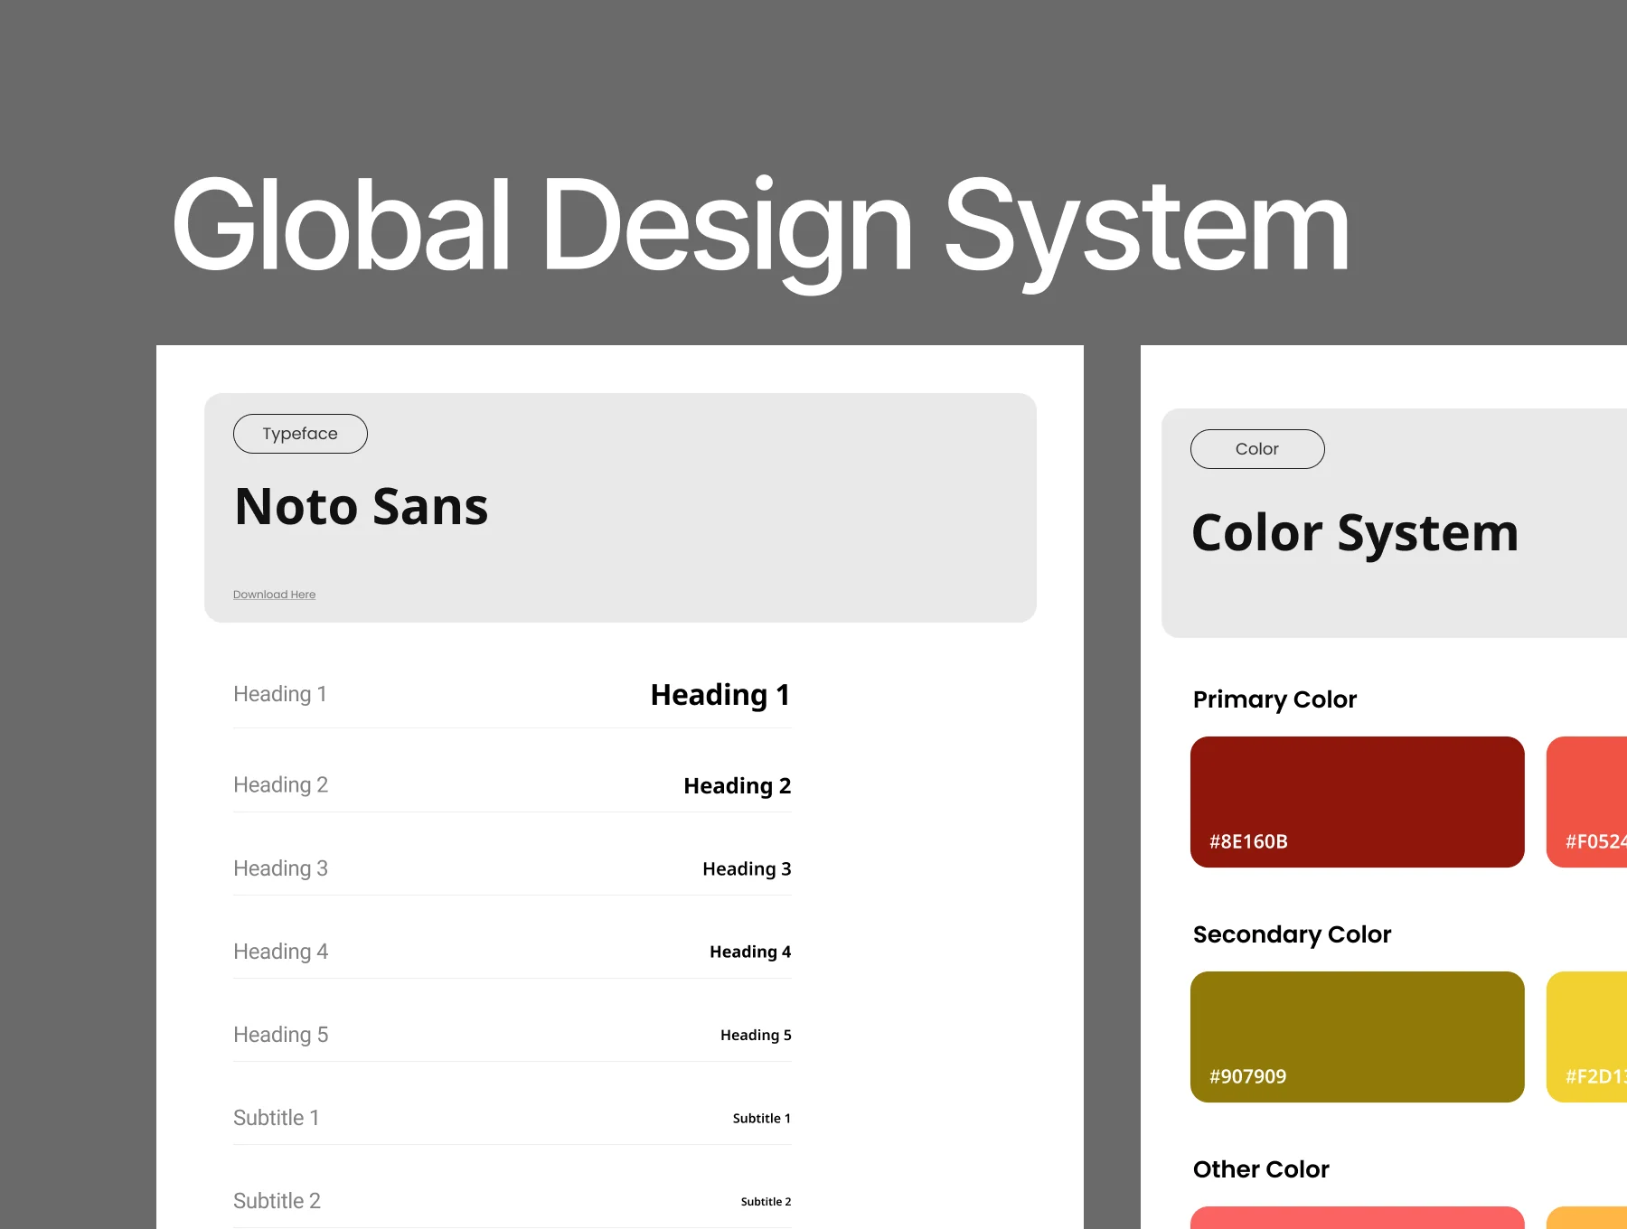Select the bold Subtitle 2 sample
This screenshot has height=1229, width=1627.
tap(766, 1202)
